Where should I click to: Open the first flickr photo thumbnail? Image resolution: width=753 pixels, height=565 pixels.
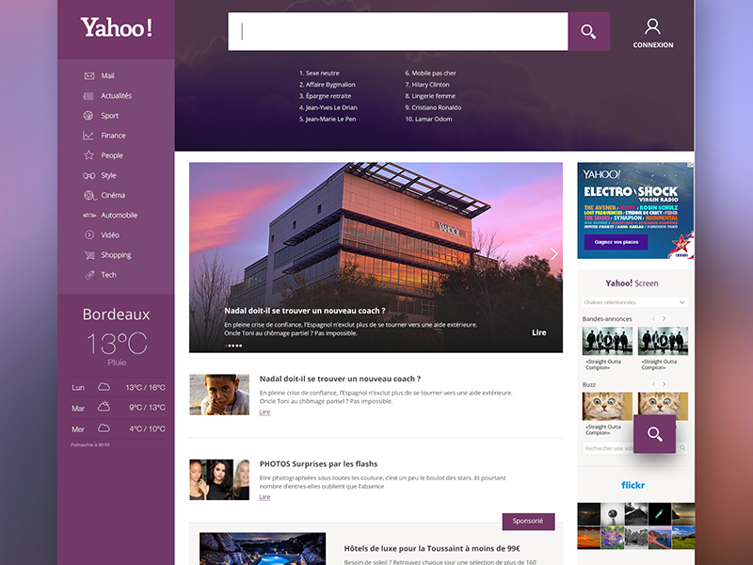click(x=589, y=514)
